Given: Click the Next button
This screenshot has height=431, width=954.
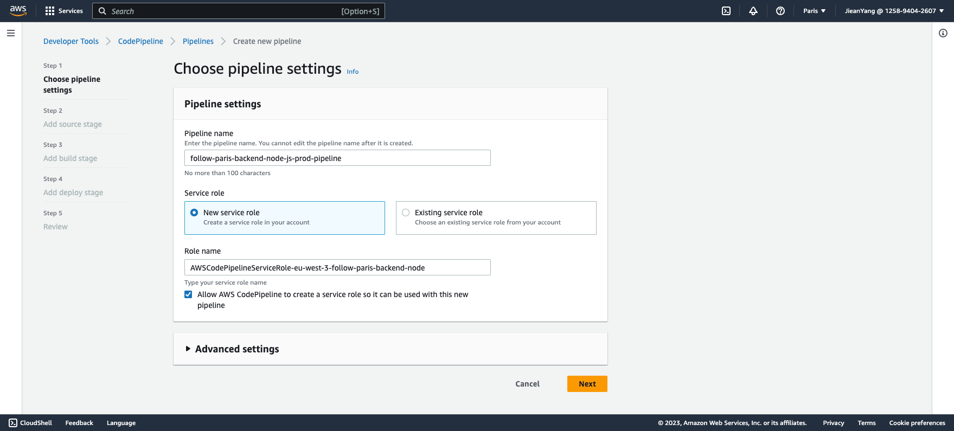Looking at the screenshot, I should click(x=587, y=384).
